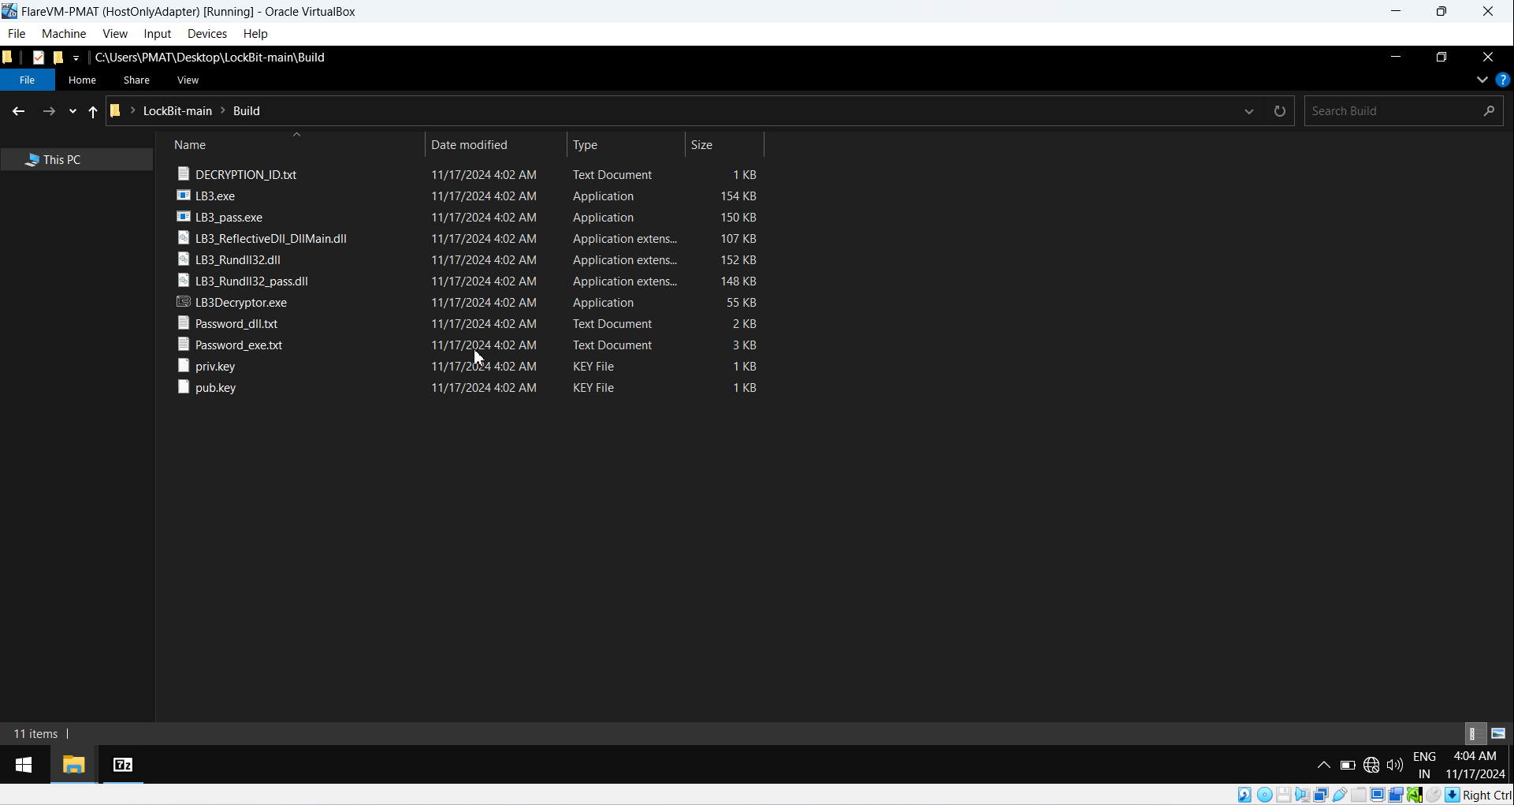Expand the ribbon with the chevron
The height and width of the screenshot is (805, 1514).
1482,80
